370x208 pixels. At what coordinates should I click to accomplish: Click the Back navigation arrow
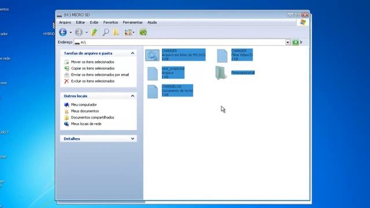tap(63, 32)
